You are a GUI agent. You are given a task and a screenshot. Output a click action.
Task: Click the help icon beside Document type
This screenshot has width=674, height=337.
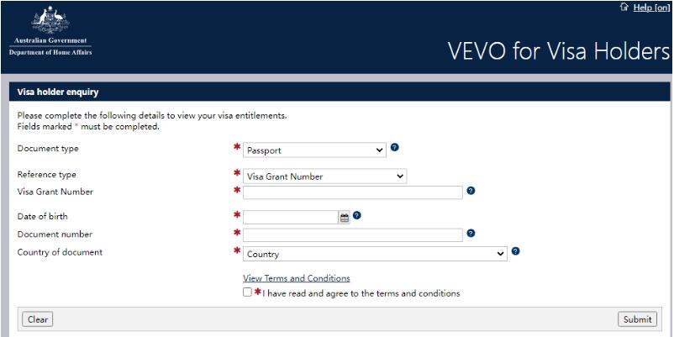[x=395, y=147]
